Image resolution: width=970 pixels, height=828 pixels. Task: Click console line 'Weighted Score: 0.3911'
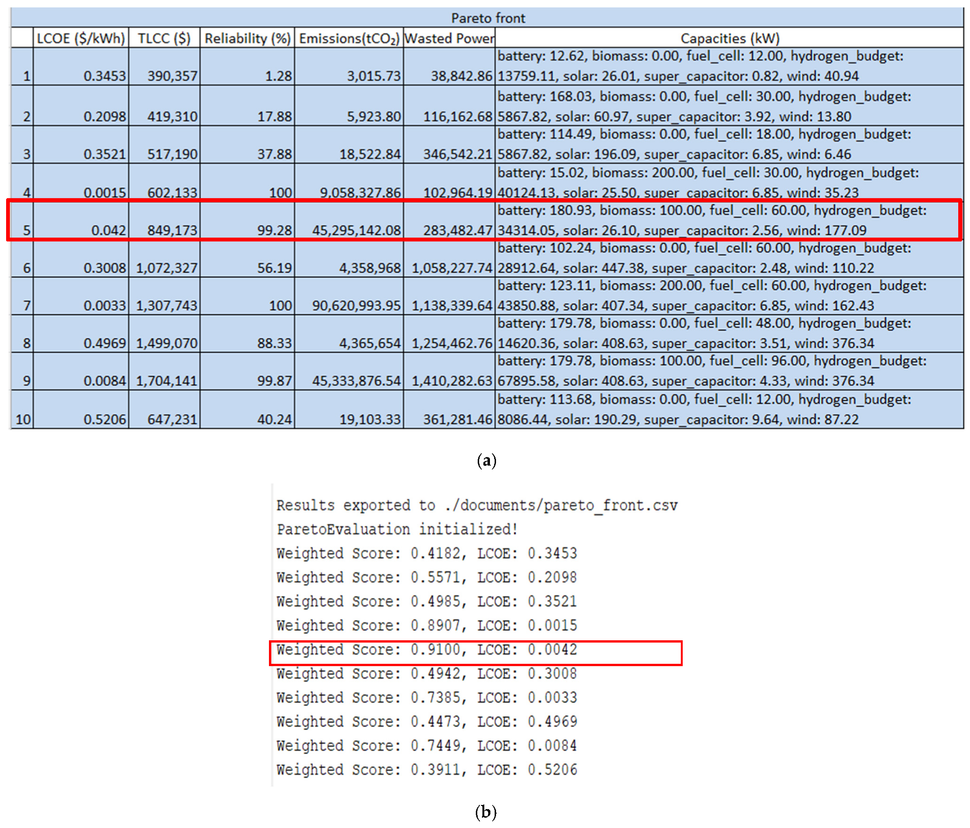pos(426,770)
